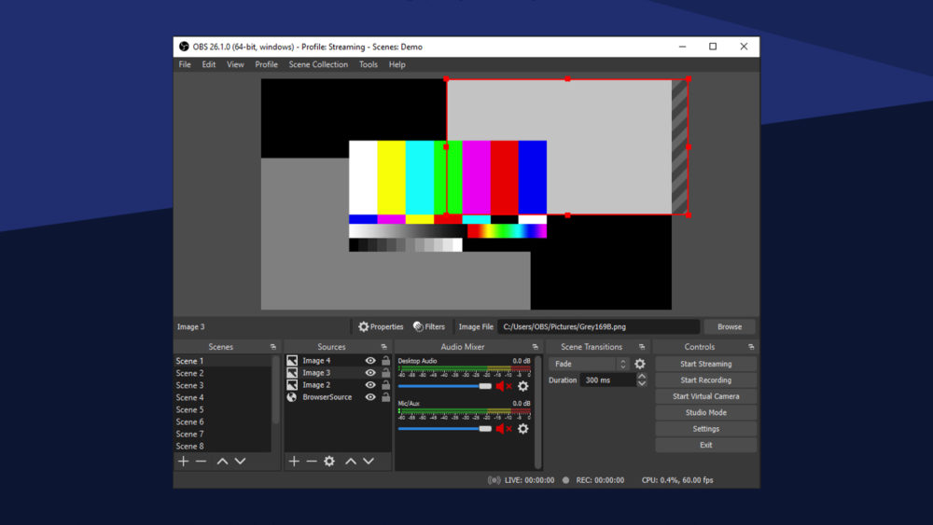Remove the selected source with the minus icon
933x525 pixels.
pos(312,462)
